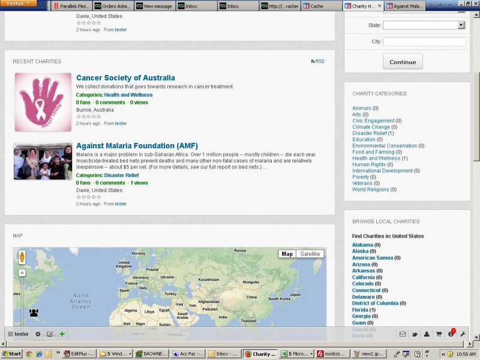Screen dimensions: 480x360
Task: Launch Internet Explorer from the quick launch bar
Action: [39, 354]
